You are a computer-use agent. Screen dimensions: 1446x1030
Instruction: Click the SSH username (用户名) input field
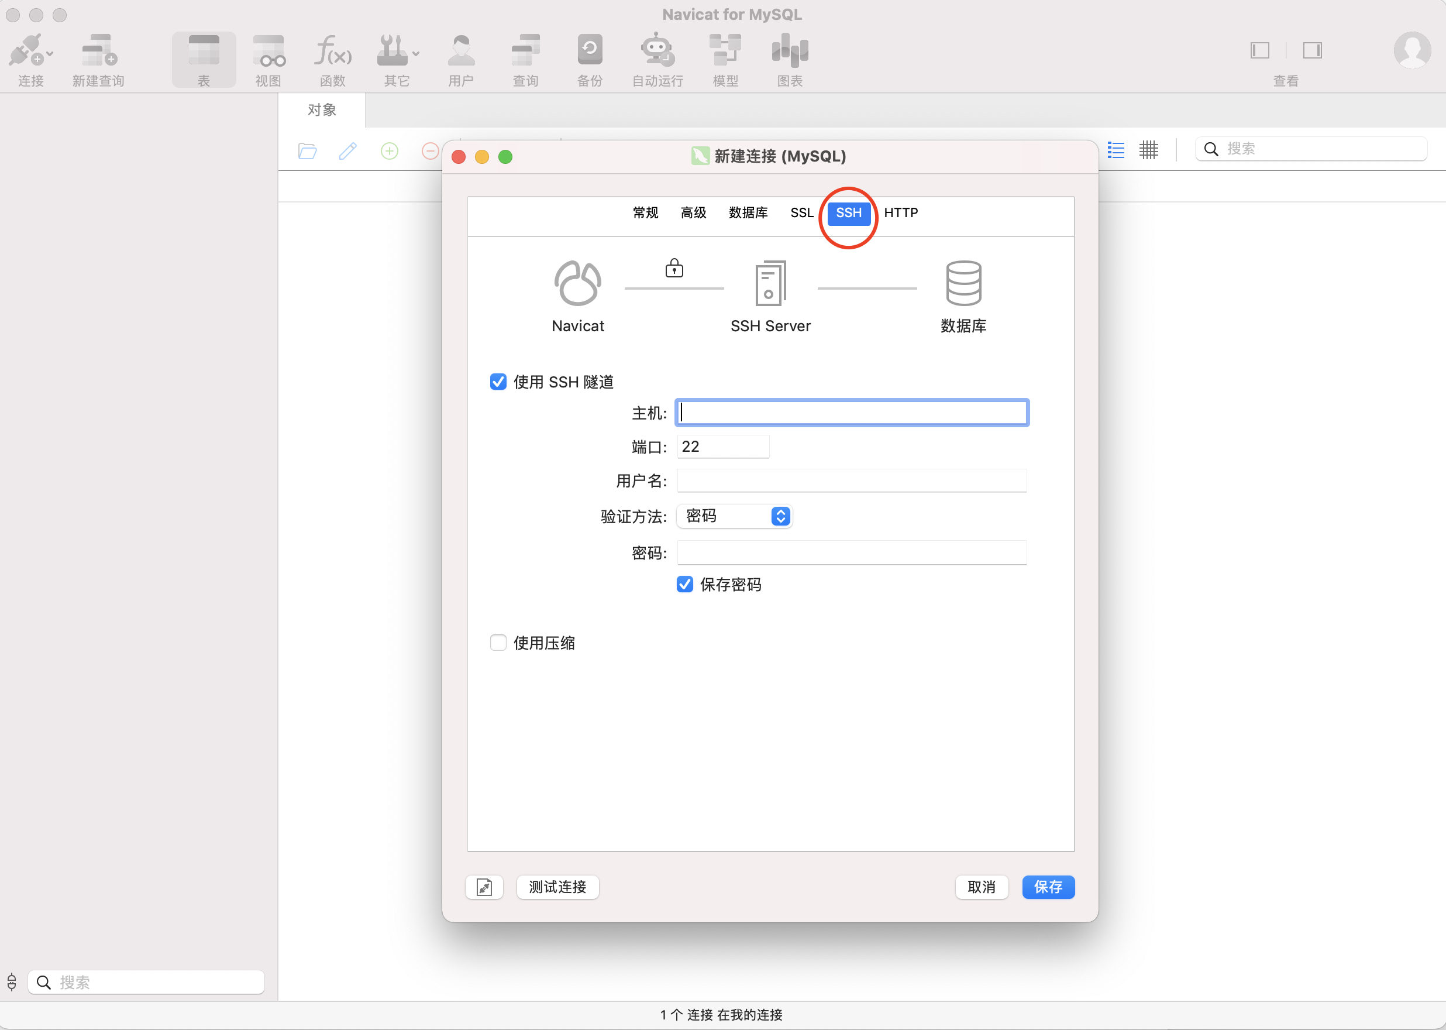pyautogui.click(x=851, y=480)
